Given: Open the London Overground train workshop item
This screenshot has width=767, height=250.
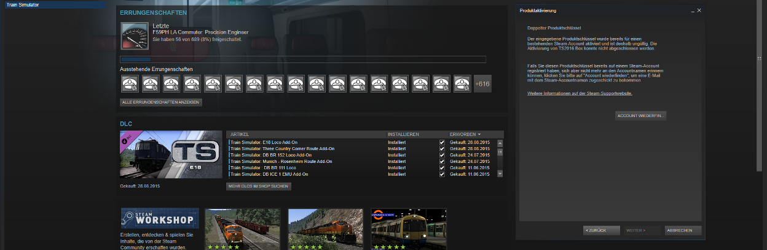Looking at the screenshot, I should point(409,229).
